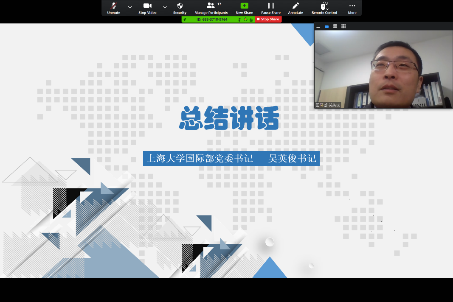Switch video panel to single-speaker view
453x302 pixels.
point(326,26)
